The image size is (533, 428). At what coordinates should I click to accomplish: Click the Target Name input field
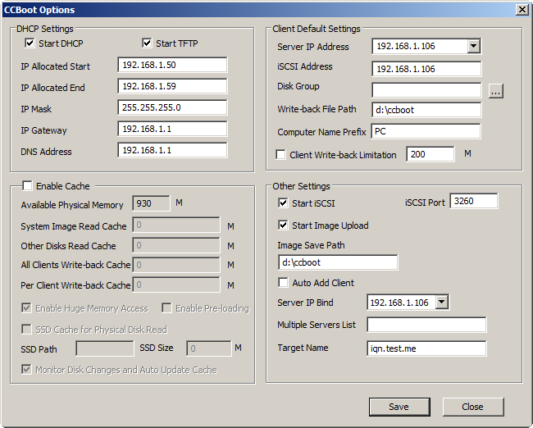tap(426, 348)
